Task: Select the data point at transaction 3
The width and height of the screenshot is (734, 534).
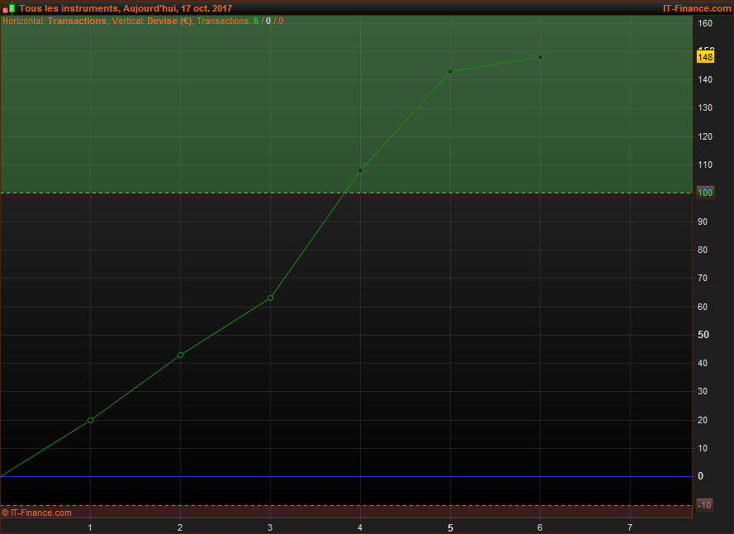Action: coord(270,298)
